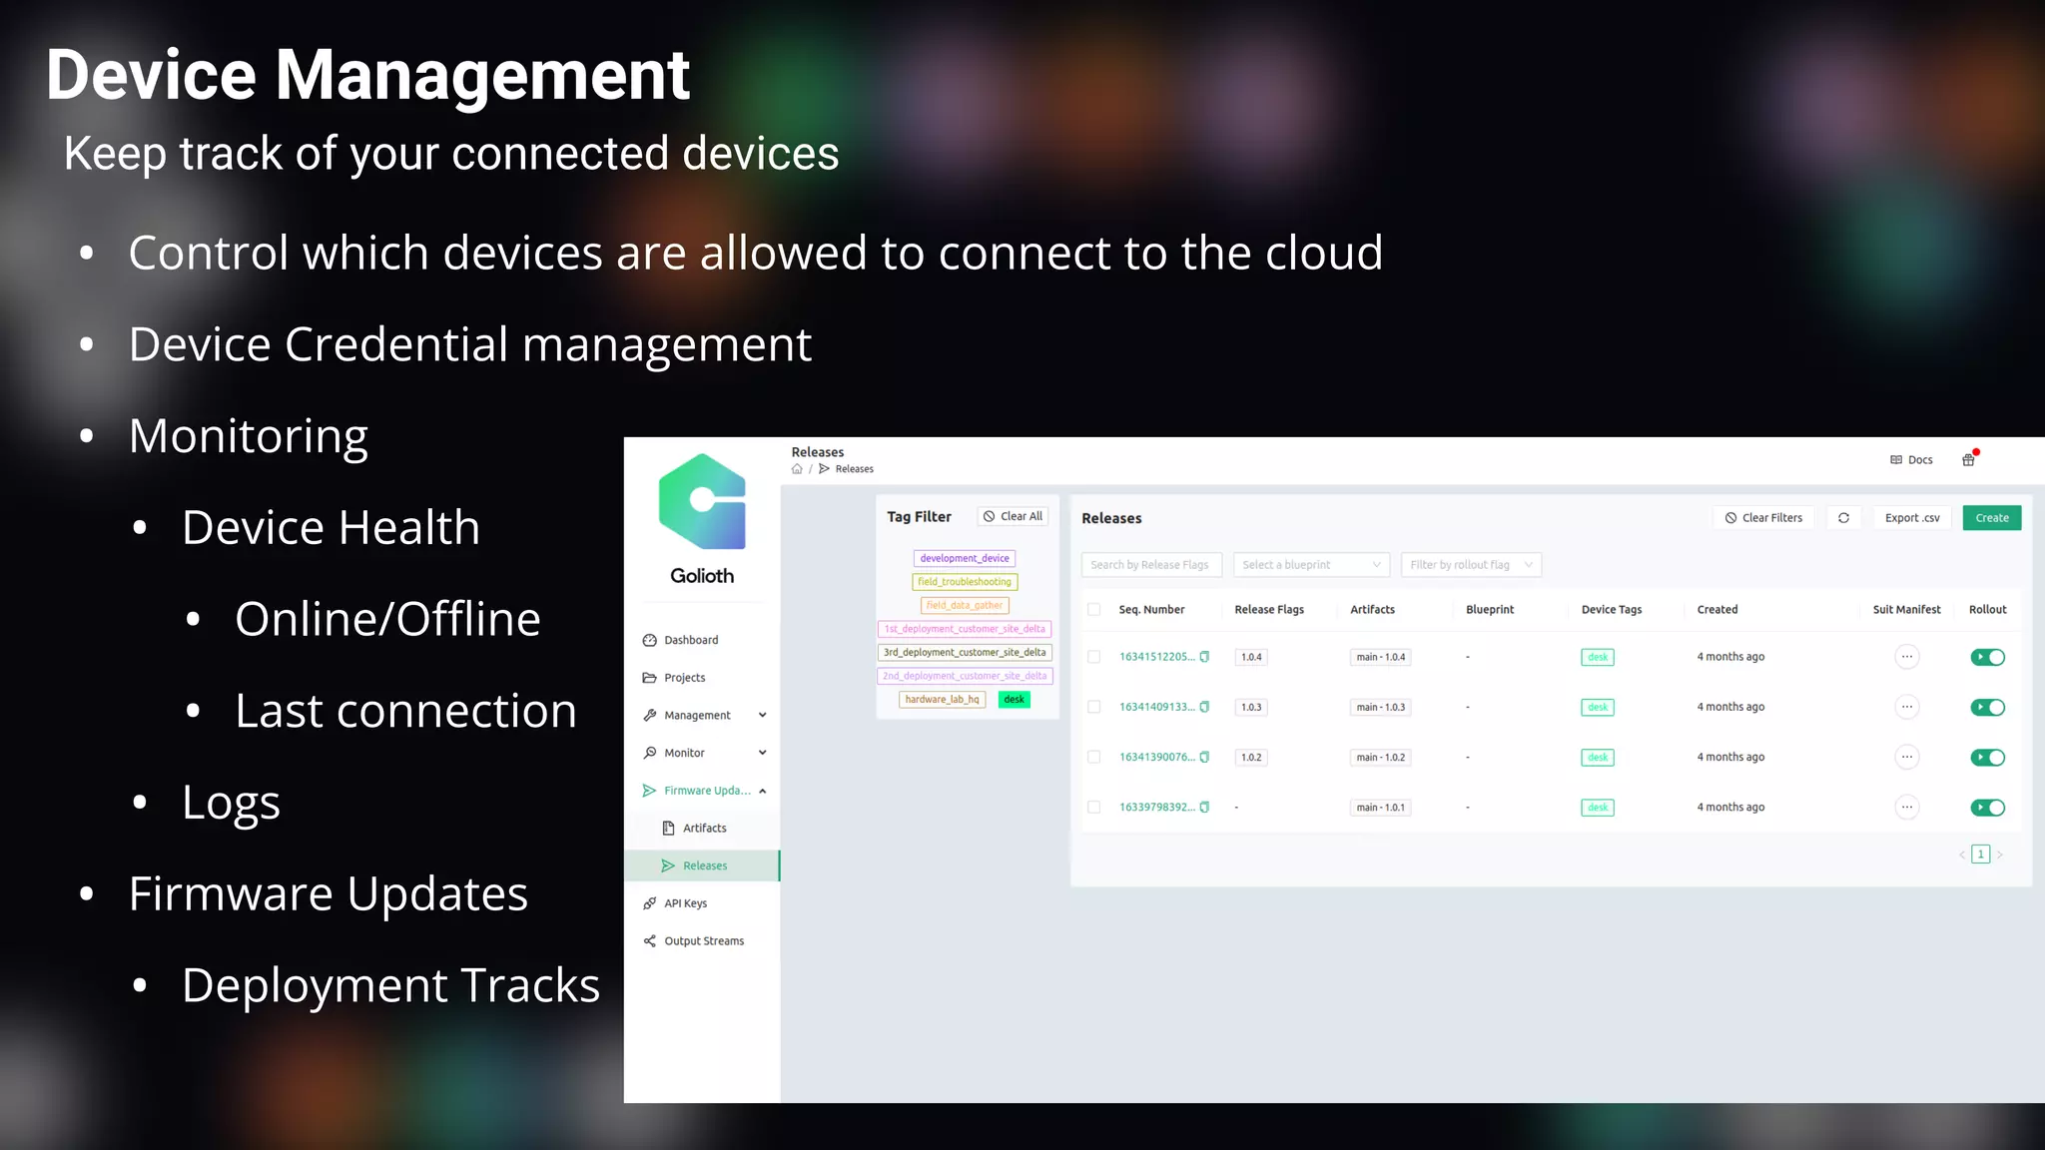2045x1150 pixels.
Task: Click the home breadcrumb icon
Action: 797,468
